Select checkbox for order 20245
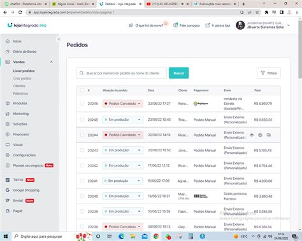Image resolution: width=302 pixels, height=241 pixels. click(x=82, y=120)
